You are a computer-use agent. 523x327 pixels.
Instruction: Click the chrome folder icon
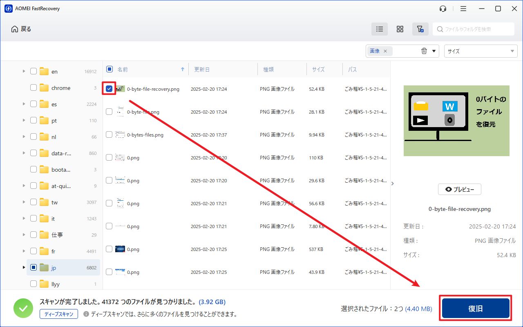(x=45, y=88)
